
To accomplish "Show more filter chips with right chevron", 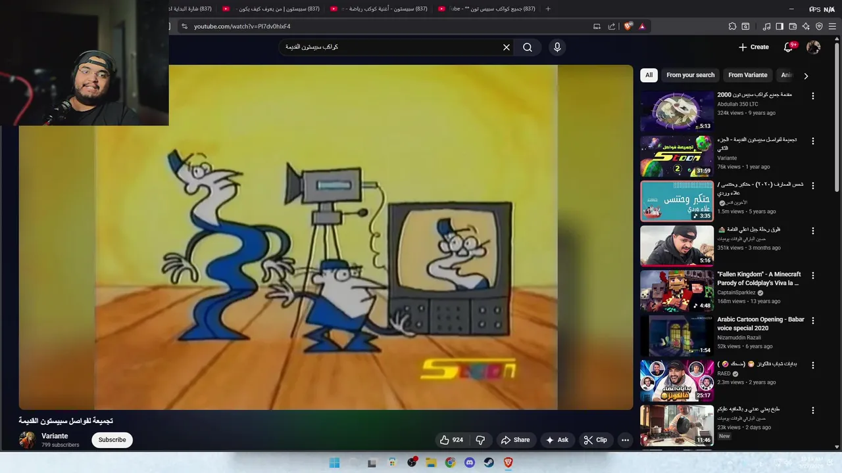I will (806, 76).
